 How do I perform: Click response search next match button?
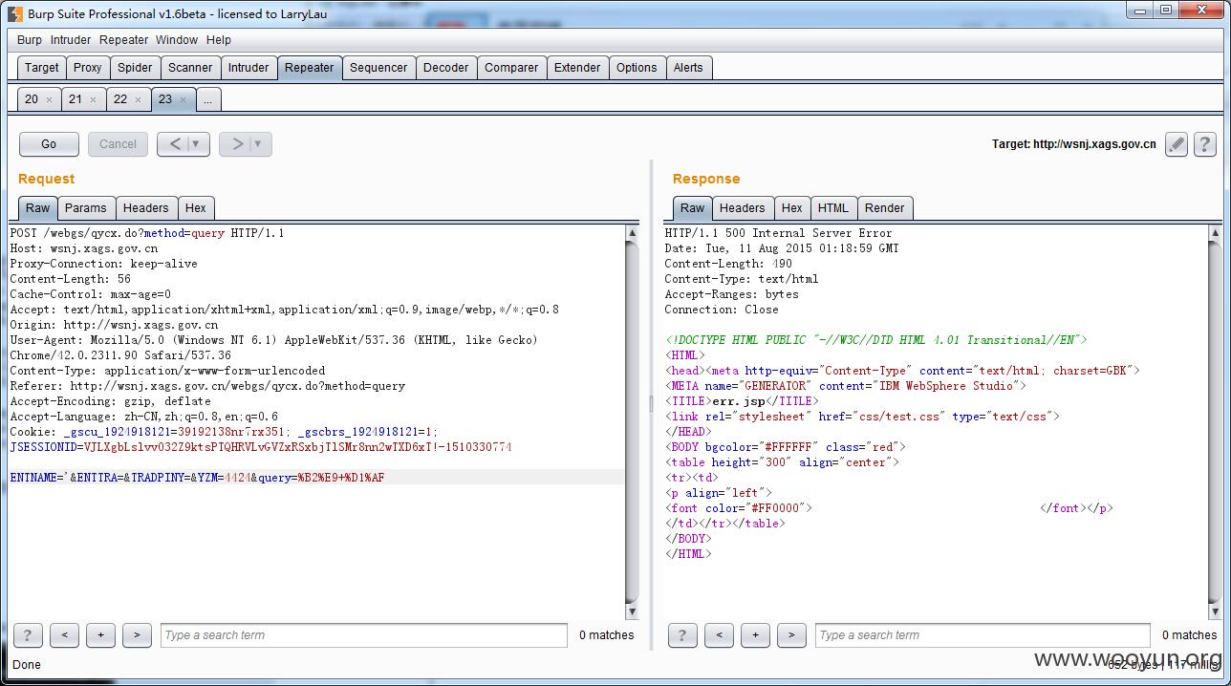(x=791, y=634)
